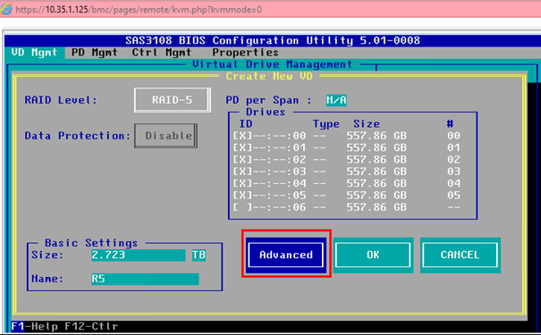Screen dimensions: 541x335
Task: Click the F12-Ctlr hint in status bar
Action: [91, 326]
